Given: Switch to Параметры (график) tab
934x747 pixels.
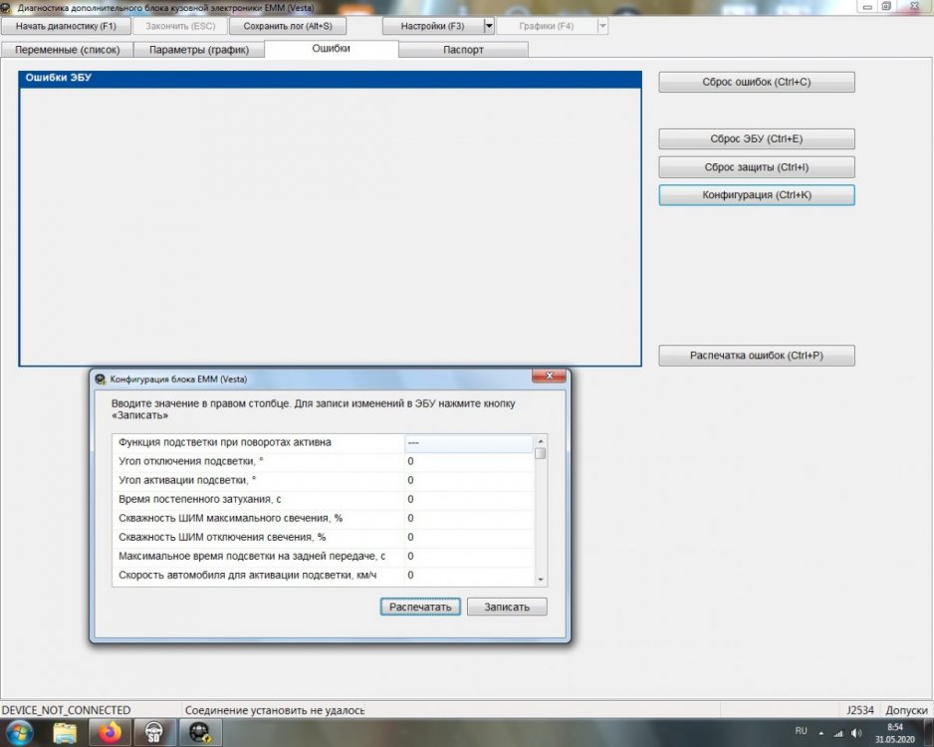Looking at the screenshot, I should point(199,50).
